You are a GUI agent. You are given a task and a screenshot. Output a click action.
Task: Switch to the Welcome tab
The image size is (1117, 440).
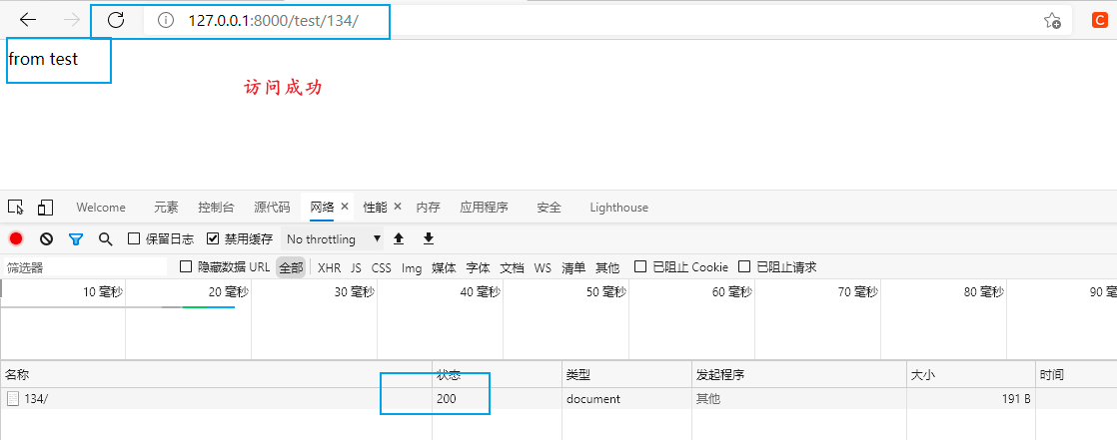pos(101,208)
